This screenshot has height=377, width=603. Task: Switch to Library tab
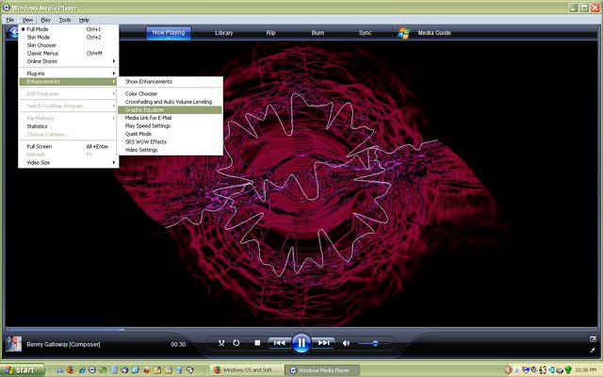[x=224, y=33]
